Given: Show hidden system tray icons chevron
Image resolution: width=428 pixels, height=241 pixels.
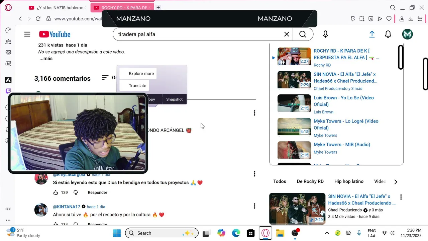Looking at the screenshot, I should click(x=327, y=233).
